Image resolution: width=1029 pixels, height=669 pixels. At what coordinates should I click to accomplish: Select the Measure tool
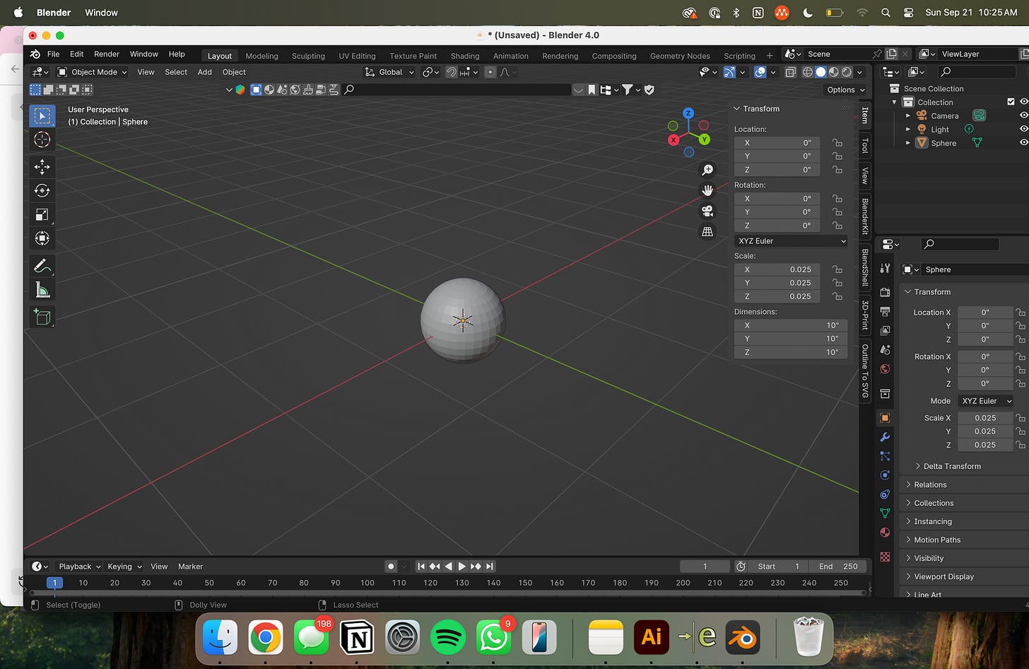click(42, 289)
